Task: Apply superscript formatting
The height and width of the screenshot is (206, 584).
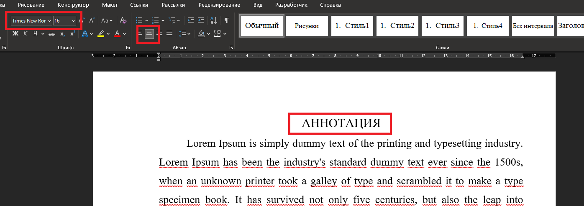Action: (x=72, y=34)
